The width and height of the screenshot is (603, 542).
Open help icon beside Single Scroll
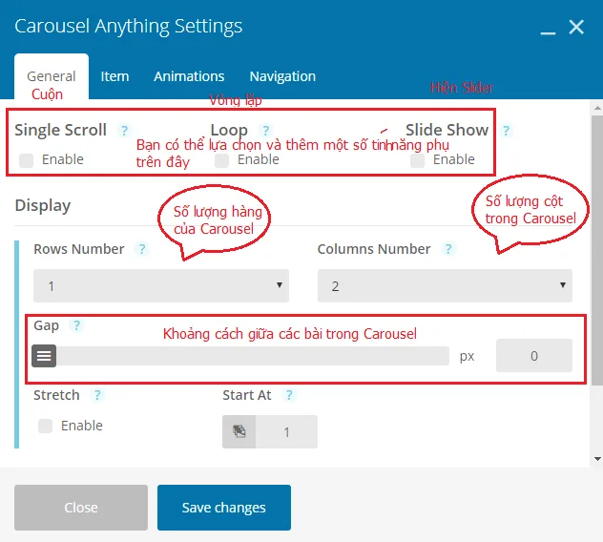point(124,131)
